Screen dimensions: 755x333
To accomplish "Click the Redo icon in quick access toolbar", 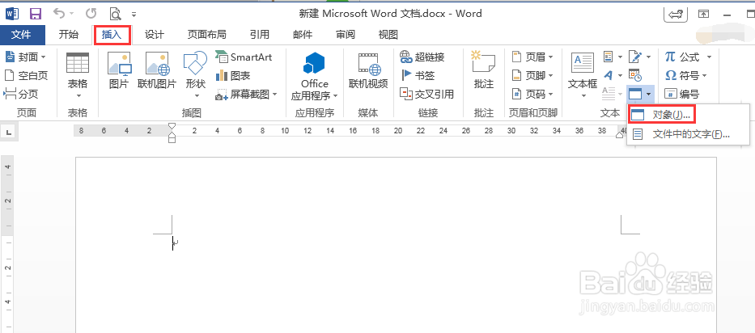I will pos(91,14).
